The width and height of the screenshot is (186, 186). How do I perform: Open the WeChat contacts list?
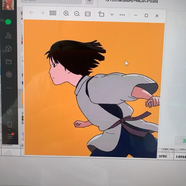pyautogui.click(x=8, y=35)
